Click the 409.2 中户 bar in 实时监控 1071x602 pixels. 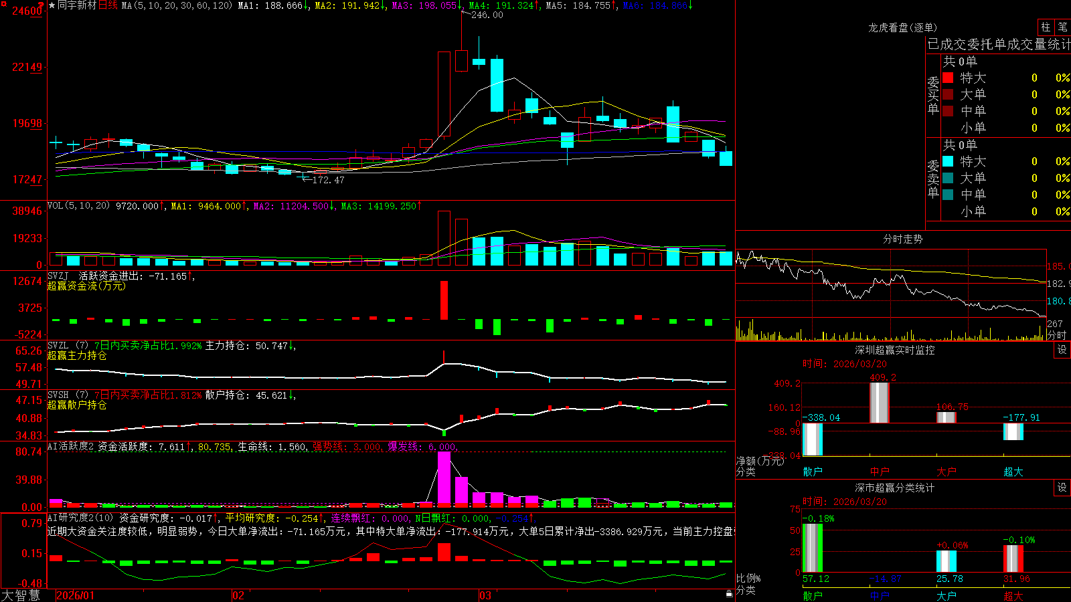[880, 403]
